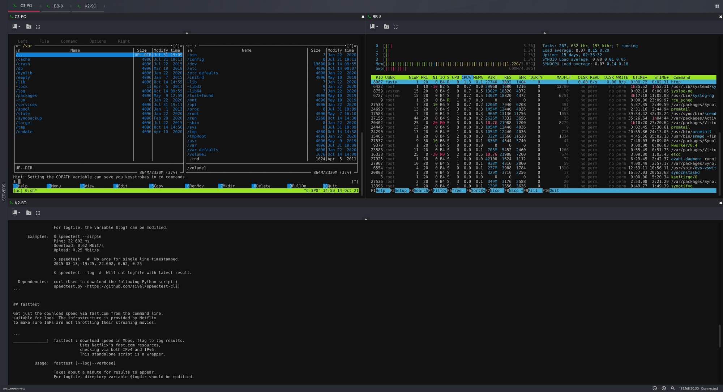Viewport: 723px width, 392px height.
Task: Toggle fullscreen icon in K2-SO pane
Action: click(38, 213)
